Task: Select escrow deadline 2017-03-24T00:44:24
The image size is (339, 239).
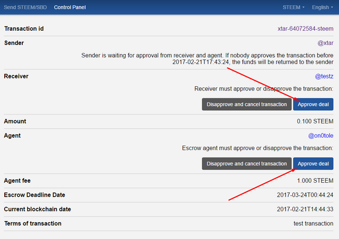Action: [x=305, y=195]
